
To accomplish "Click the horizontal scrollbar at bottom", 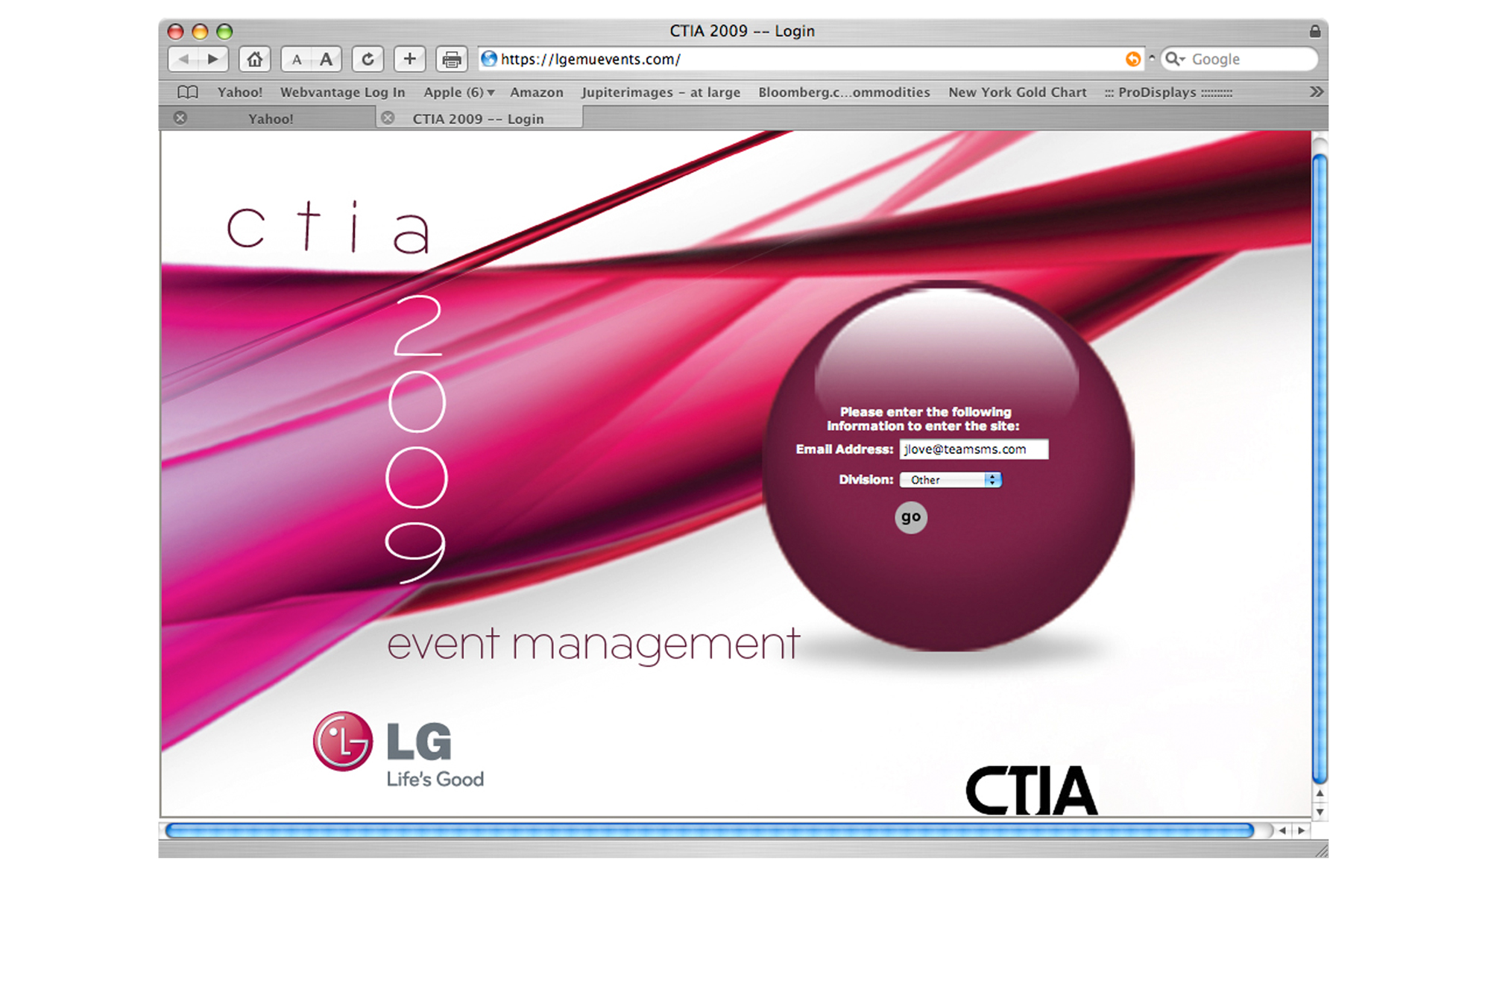I will pos(708,830).
